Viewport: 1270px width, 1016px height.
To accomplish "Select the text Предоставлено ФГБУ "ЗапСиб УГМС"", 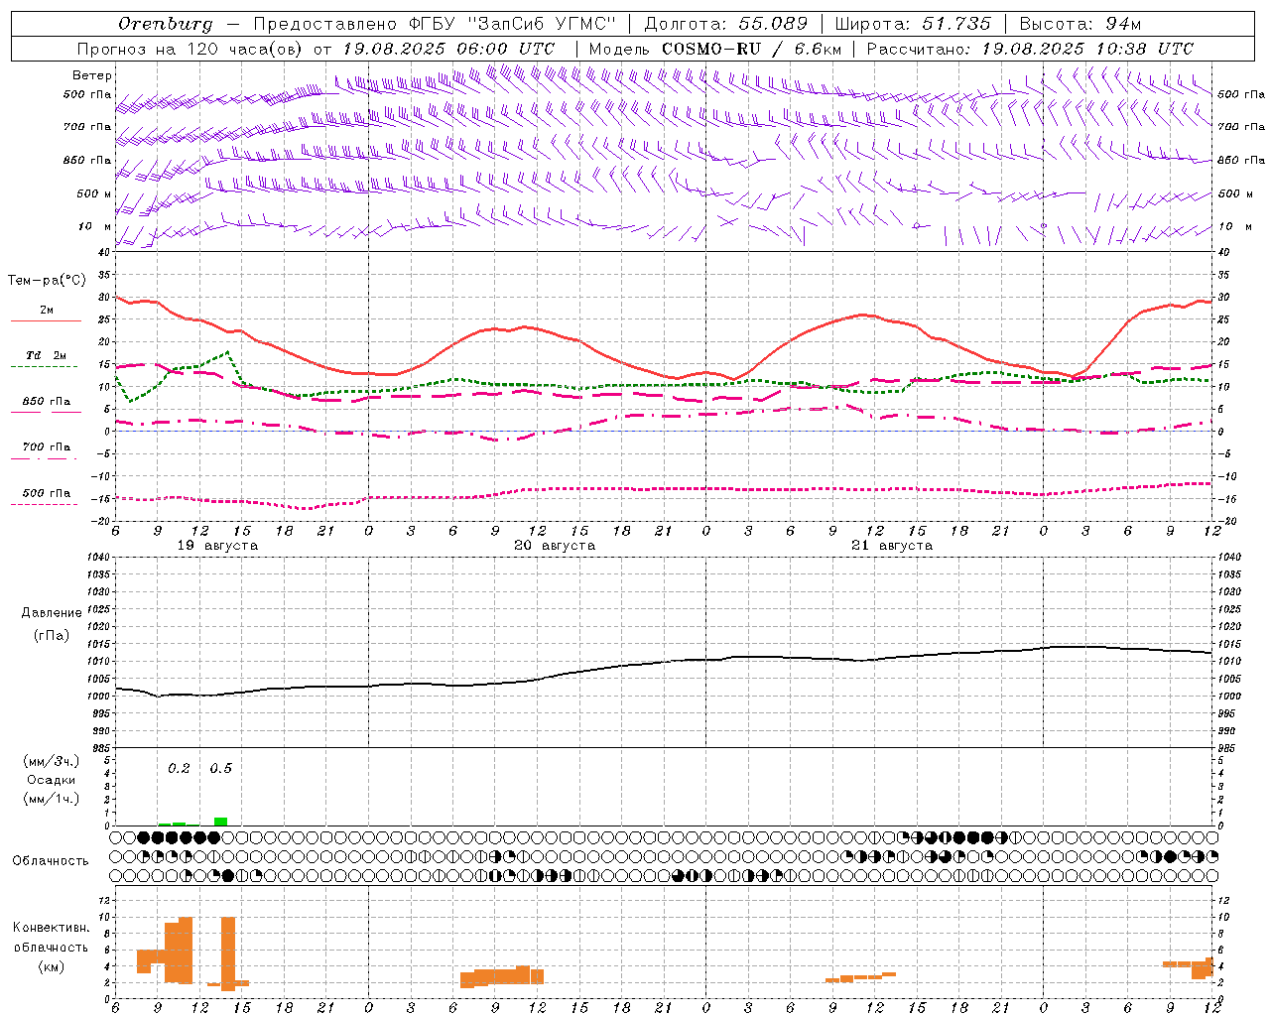I will (x=435, y=24).
